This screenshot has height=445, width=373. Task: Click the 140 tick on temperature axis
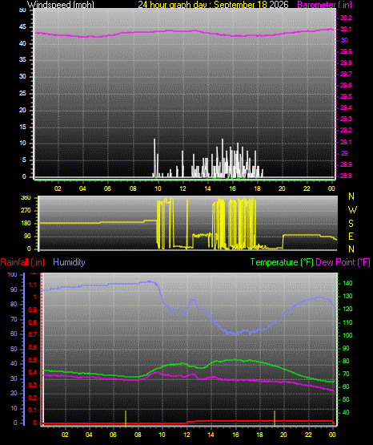[347, 283]
